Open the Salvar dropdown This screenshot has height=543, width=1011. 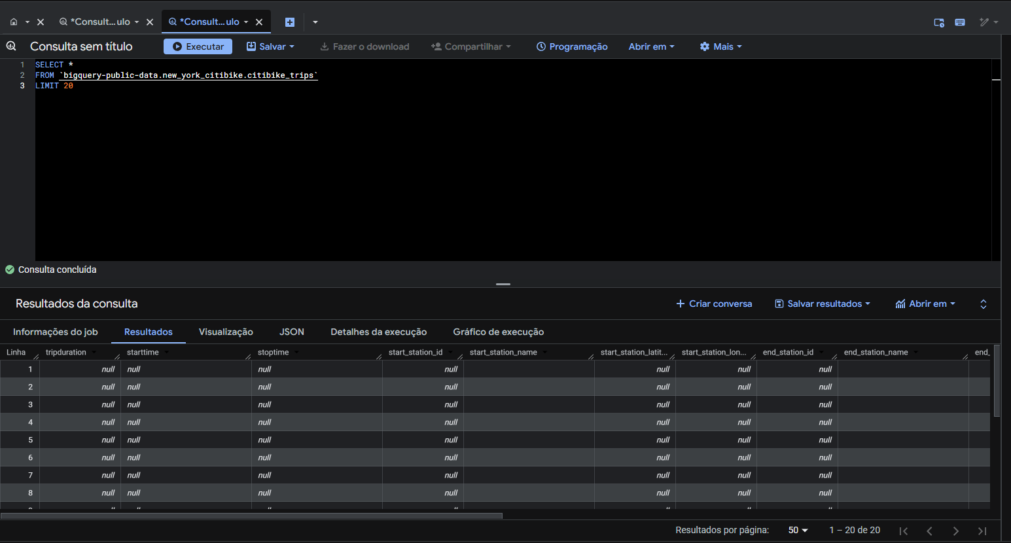[270, 46]
